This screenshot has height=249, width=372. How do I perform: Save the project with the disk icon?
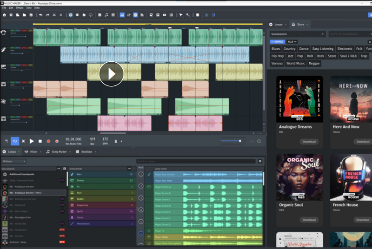point(31,15)
